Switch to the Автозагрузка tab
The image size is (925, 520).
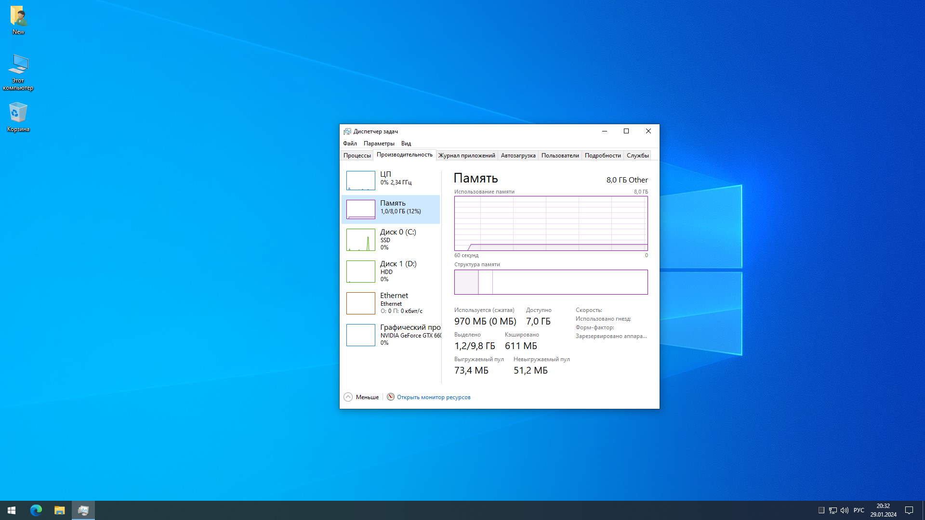[x=518, y=156]
